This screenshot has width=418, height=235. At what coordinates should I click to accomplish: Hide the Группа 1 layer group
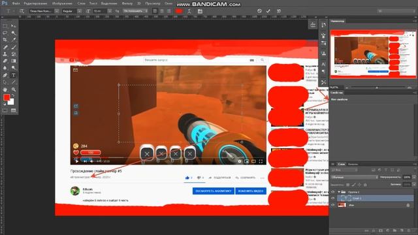coord(332,192)
